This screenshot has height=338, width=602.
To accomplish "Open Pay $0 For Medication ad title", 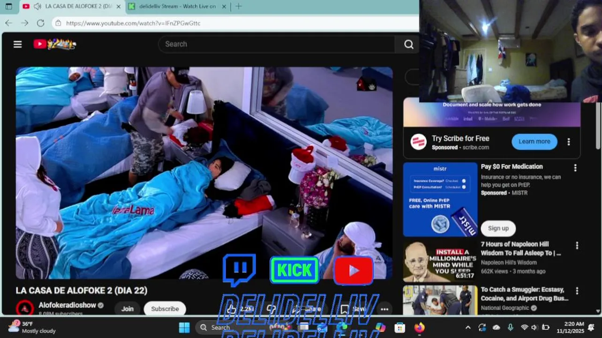I will coord(512,167).
